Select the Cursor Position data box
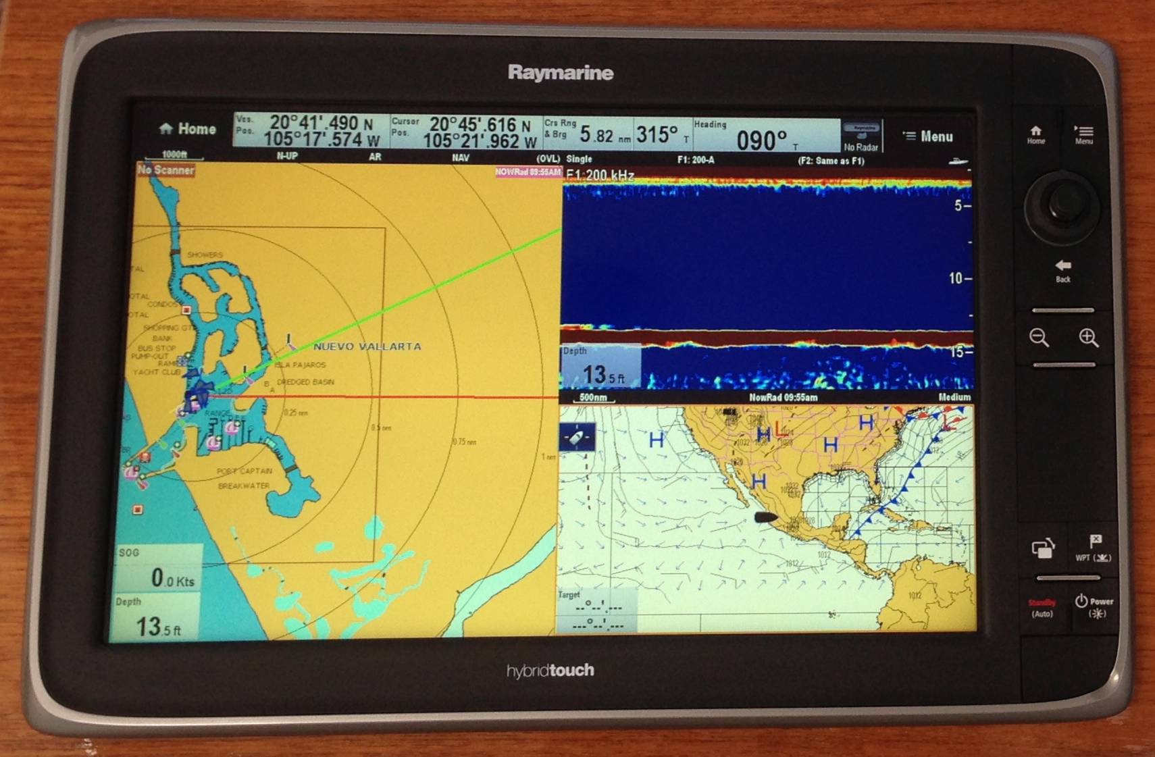 [x=467, y=131]
